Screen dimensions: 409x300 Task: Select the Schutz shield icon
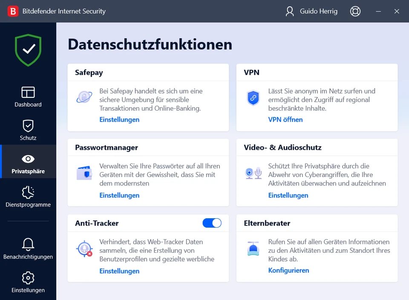coord(28,130)
